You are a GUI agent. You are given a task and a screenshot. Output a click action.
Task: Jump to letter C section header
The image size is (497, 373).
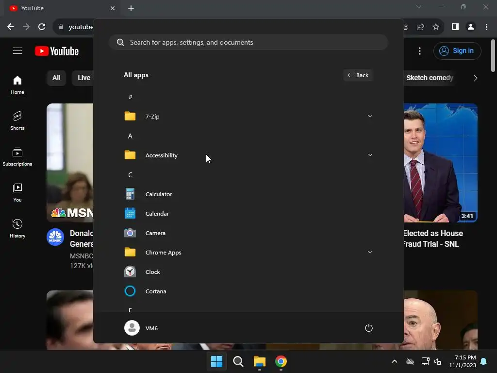(x=130, y=175)
